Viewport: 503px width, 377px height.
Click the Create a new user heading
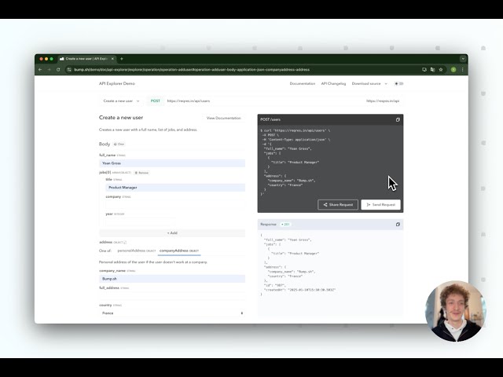pos(121,118)
